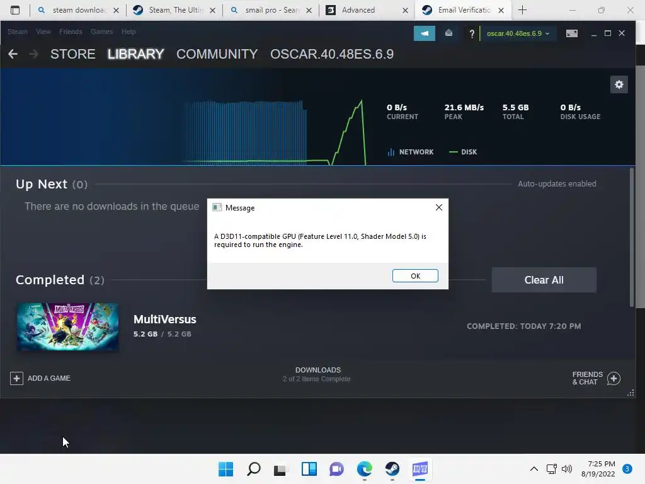Click the 5.5 GB TOTAL statistic
Image resolution: width=645 pixels, height=484 pixels.
515,112
